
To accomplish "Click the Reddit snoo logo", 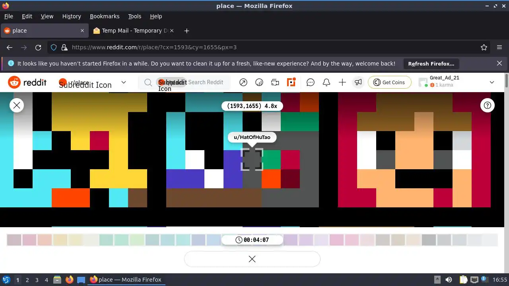I will 14,82.
